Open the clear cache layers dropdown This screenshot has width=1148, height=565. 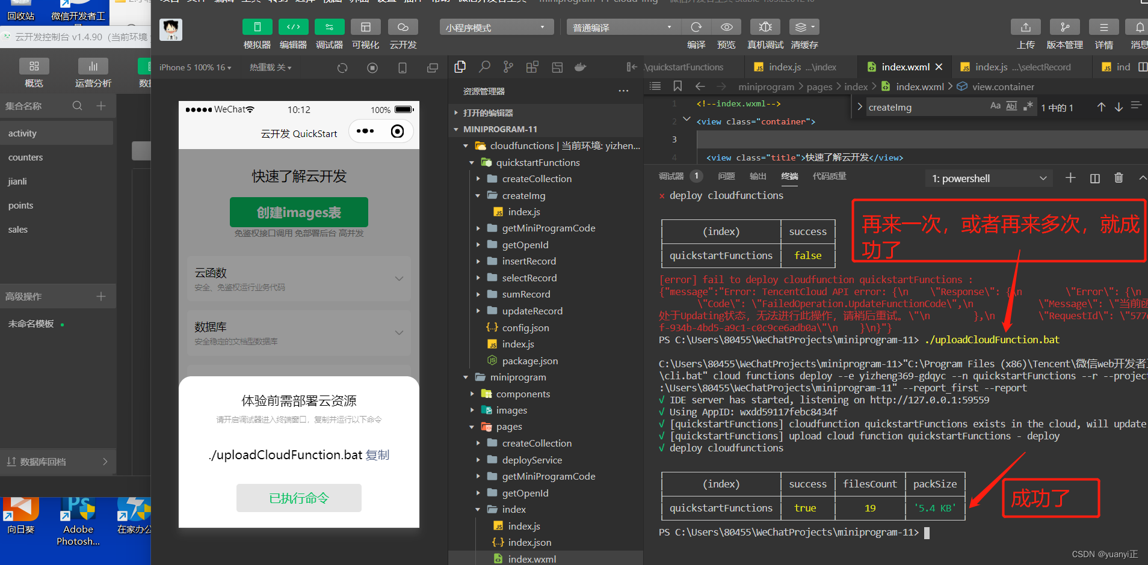pyautogui.click(x=804, y=27)
